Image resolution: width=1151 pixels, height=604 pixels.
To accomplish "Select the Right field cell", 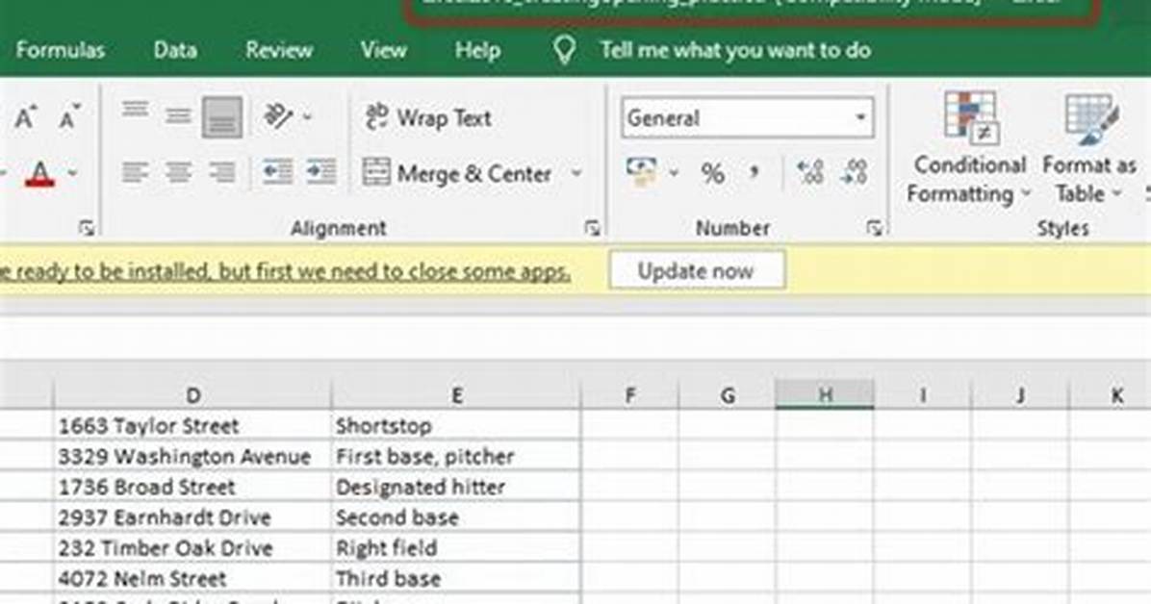I will coord(456,547).
